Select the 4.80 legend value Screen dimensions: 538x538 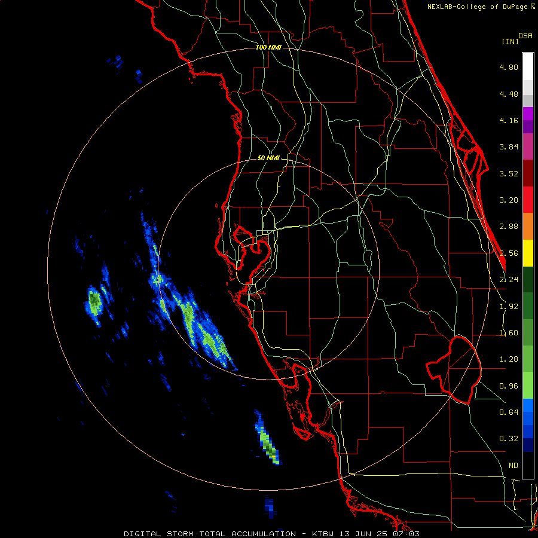coord(509,67)
